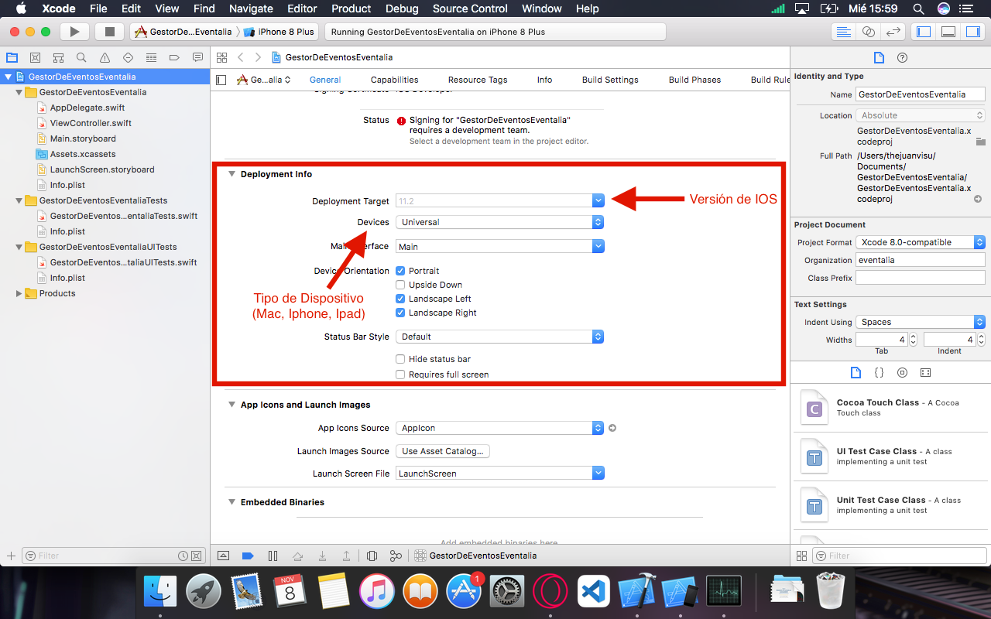Collapse the GestorDeEventosEventaliaTests group
This screenshot has height=619, width=991.
tap(19, 200)
